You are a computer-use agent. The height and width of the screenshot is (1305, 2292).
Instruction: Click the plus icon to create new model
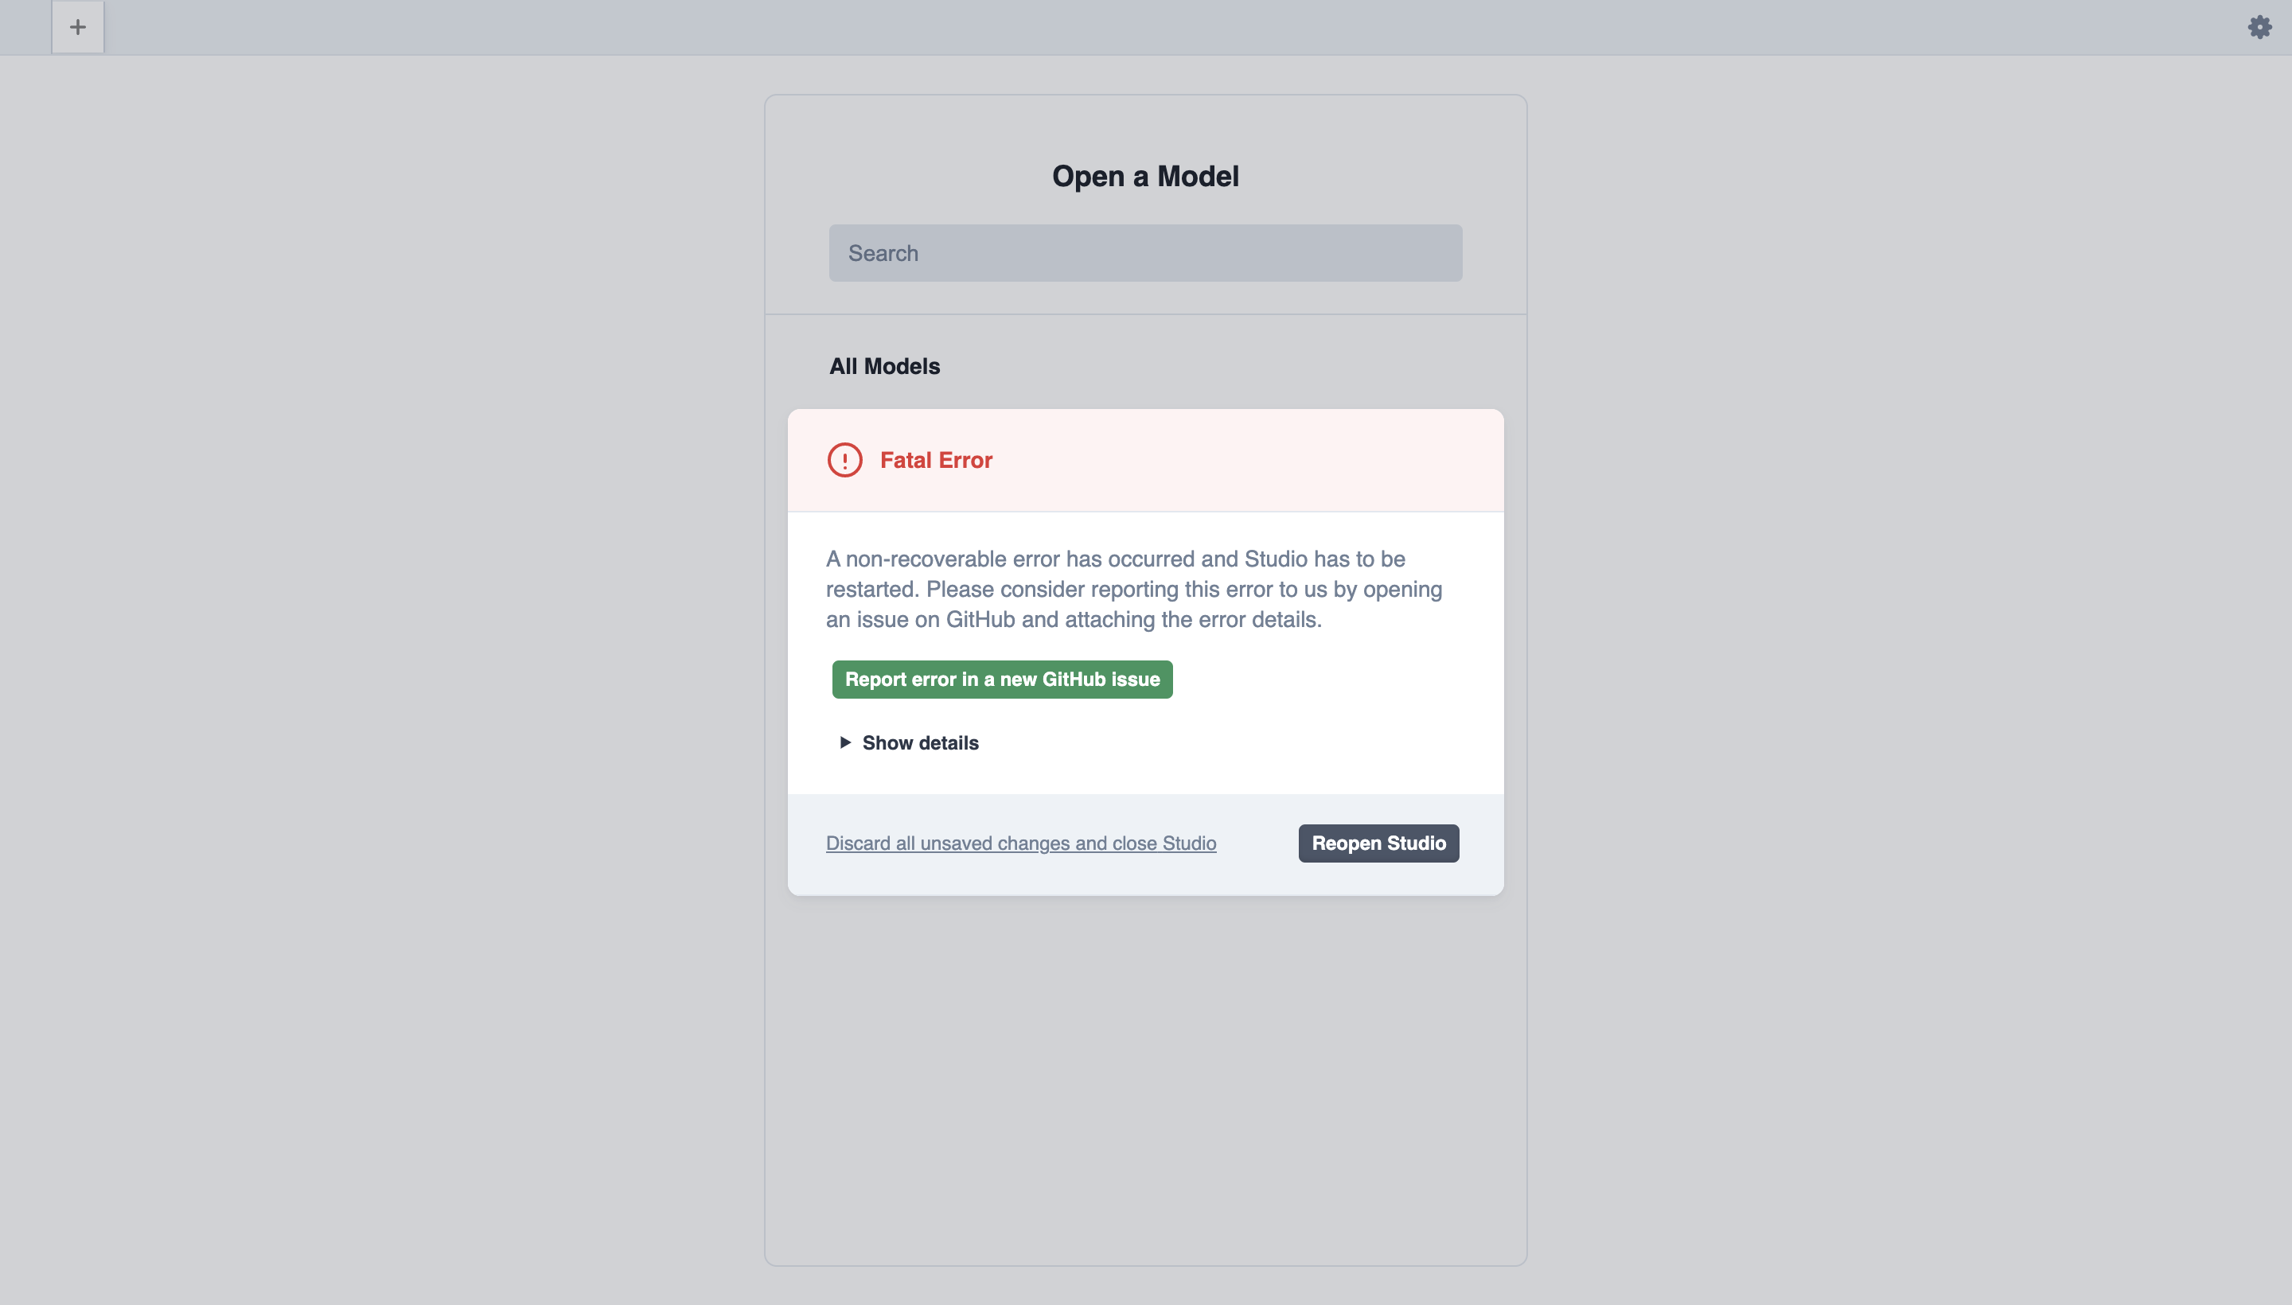click(77, 27)
